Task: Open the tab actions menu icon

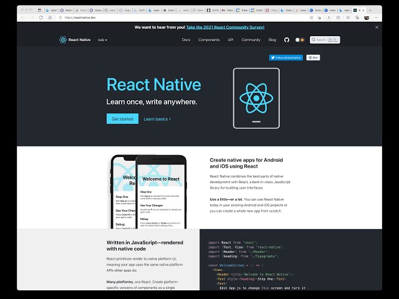Action: tap(39, 10)
